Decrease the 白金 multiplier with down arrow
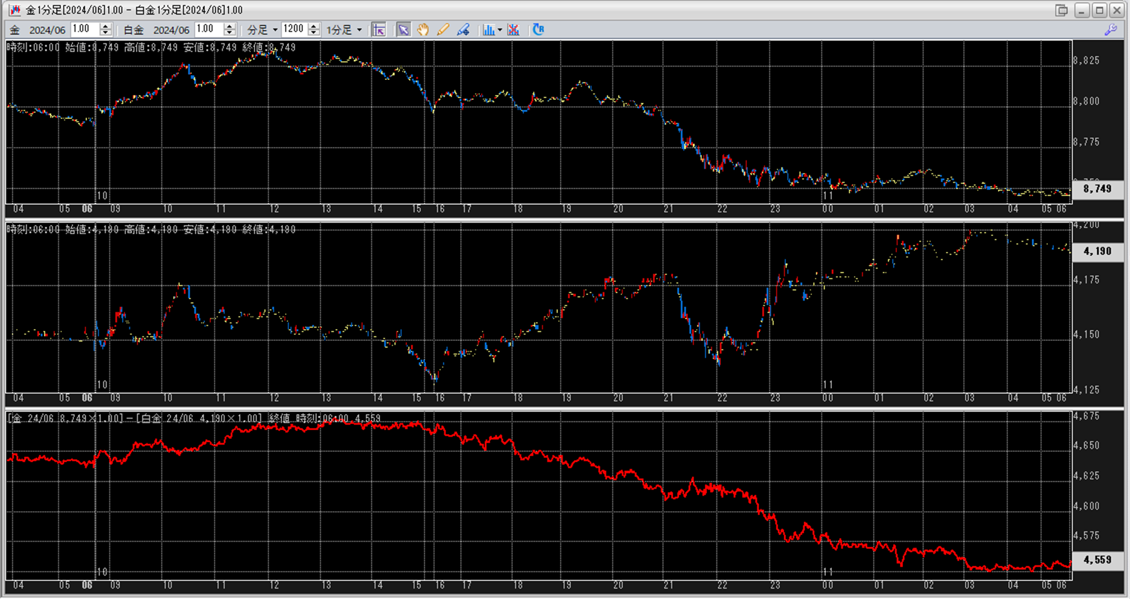 [x=230, y=33]
